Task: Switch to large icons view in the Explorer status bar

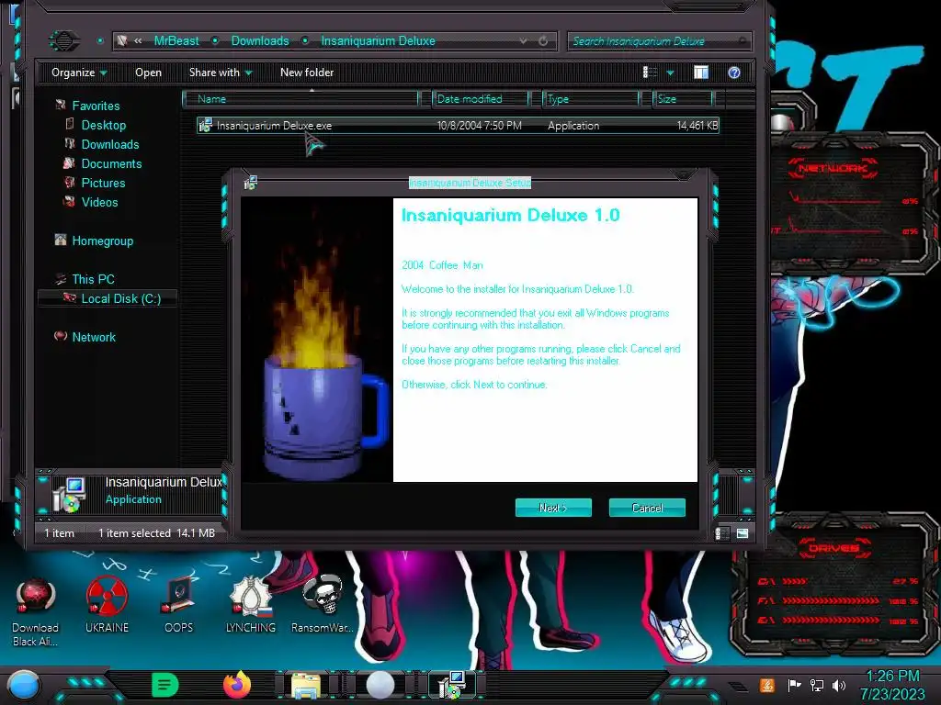Action: click(x=743, y=533)
